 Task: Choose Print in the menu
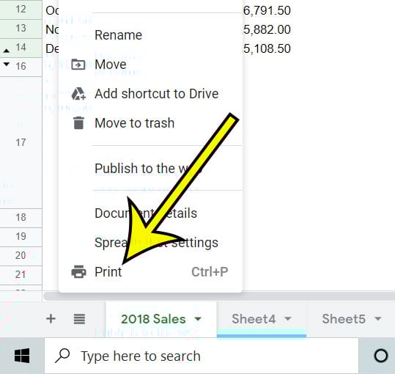click(150, 272)
